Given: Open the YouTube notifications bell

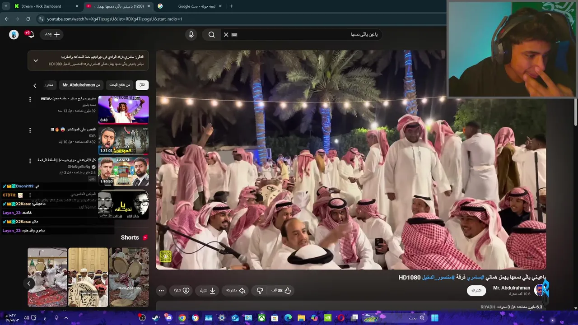Looking at the screenshot, I should click(31, 35).
